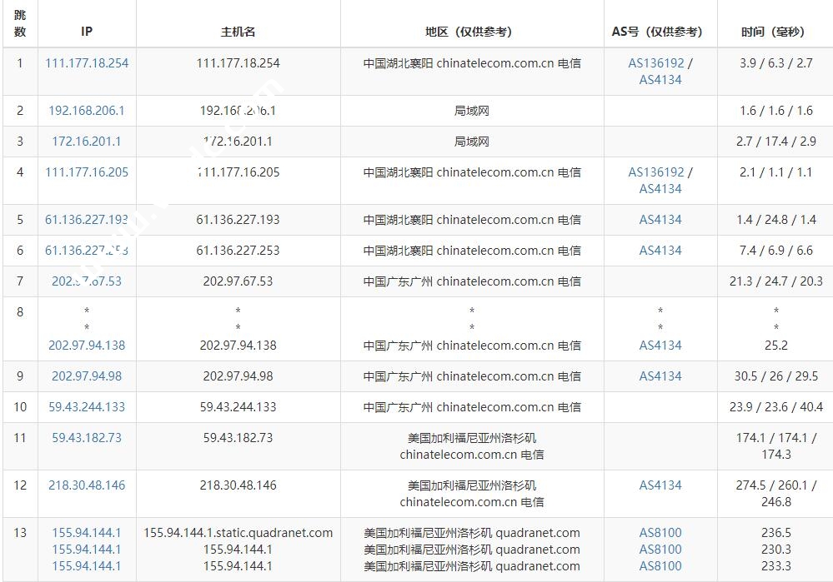Open IP link 61.136.227.193
The width and height of the screenshot is (833, 582).
pyautogui.click(x=87, y=220)
